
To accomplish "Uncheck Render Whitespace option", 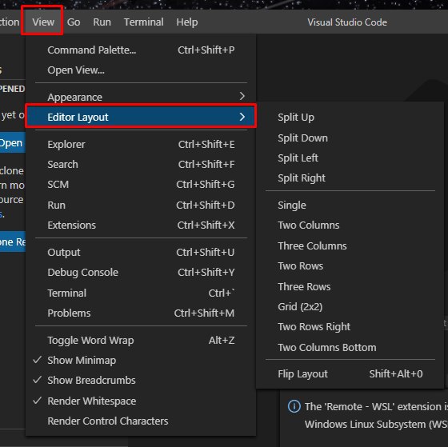I will click(x=141, y=401).
